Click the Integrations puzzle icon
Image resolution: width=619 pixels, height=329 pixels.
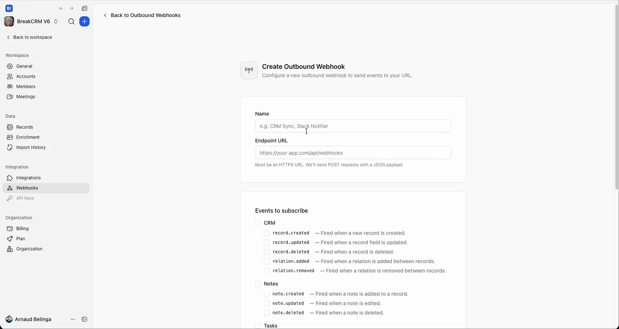pyautogui.click(x=10, y=178)
